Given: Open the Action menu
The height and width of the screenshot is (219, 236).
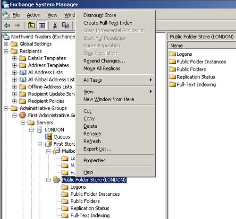Looking at the screenshot, I should coord(34,15).
